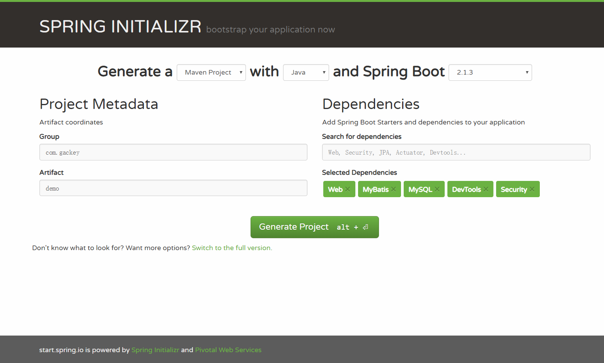Viewport: 604px width, 363px height.
Task: Select the MySQL dependency tag label
Action: tap(420, 189)
